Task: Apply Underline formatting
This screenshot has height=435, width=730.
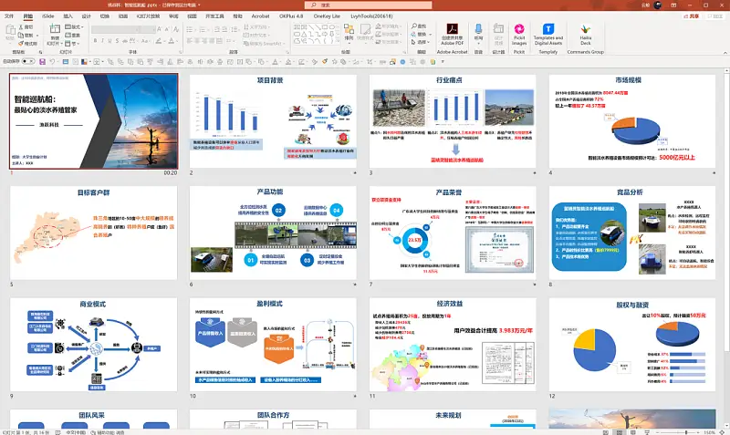Action: point(109,41)
